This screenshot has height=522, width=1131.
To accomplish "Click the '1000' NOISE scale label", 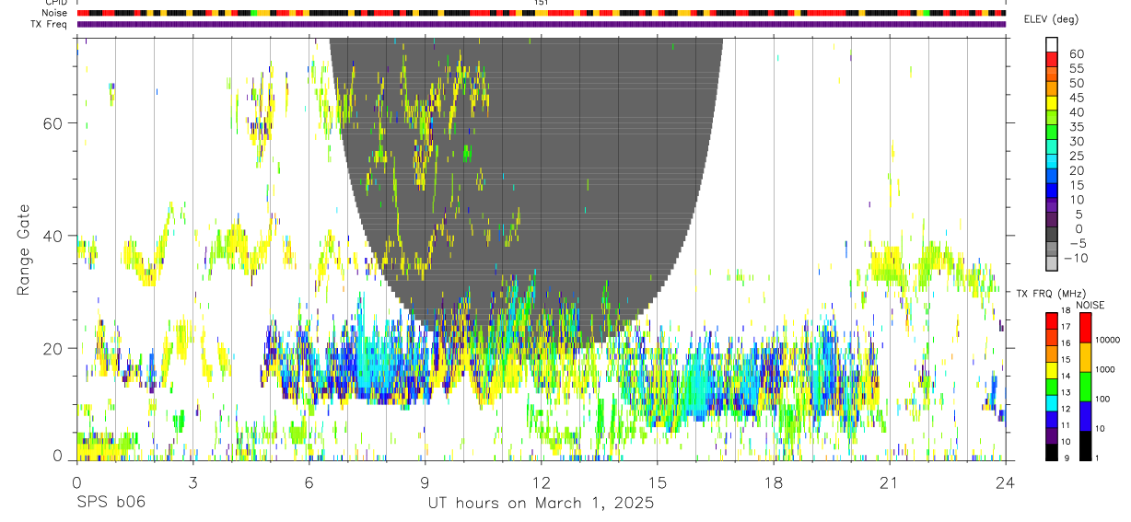I will pyautogui.click(x=1104, y=369).
